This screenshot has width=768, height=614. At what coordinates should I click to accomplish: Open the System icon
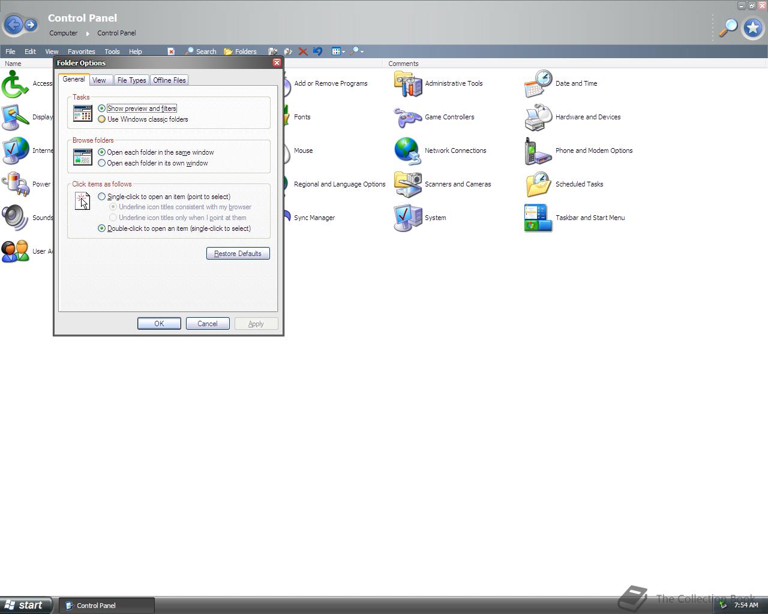pos(408,218)
